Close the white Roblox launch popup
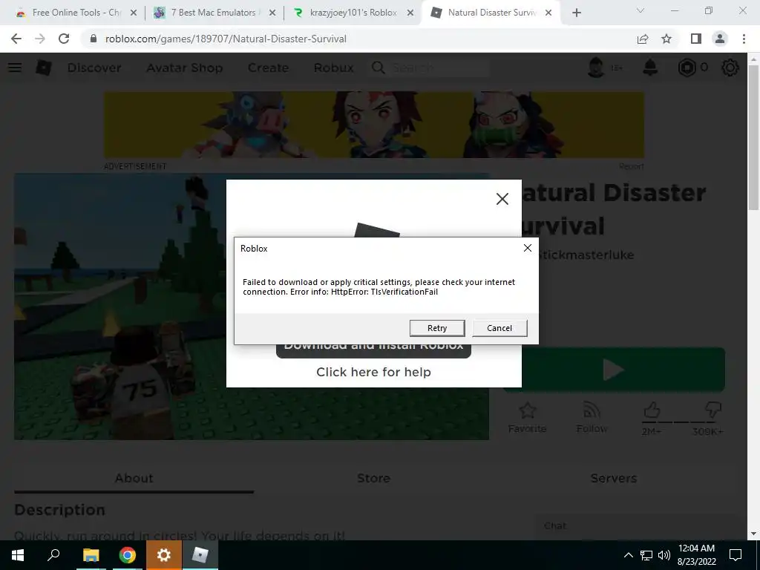This screenshot has width=760, height=570. (x=502, y=199)
